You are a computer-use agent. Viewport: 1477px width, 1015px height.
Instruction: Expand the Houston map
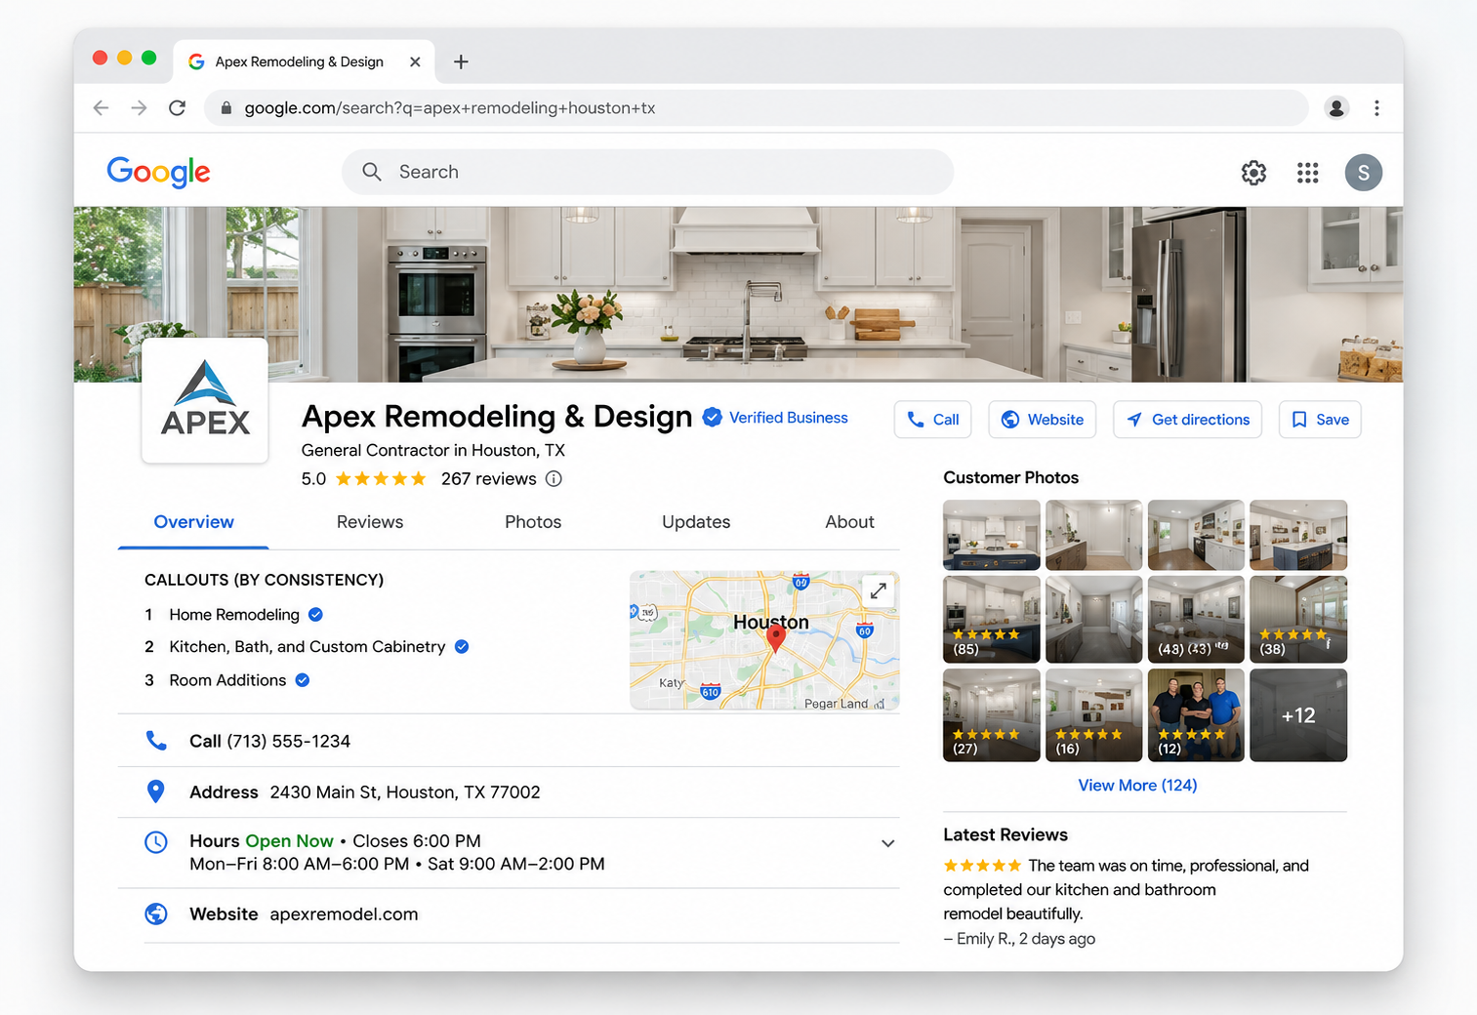click(x=879, y=590)
